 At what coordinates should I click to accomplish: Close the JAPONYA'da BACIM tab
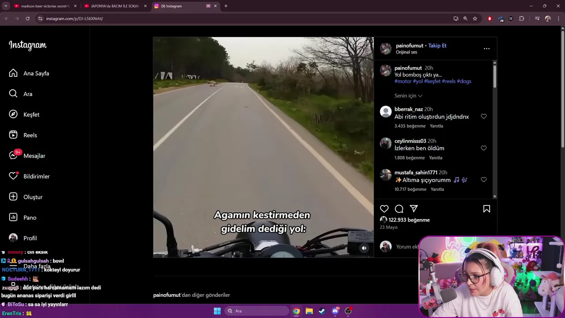[145, 6]
